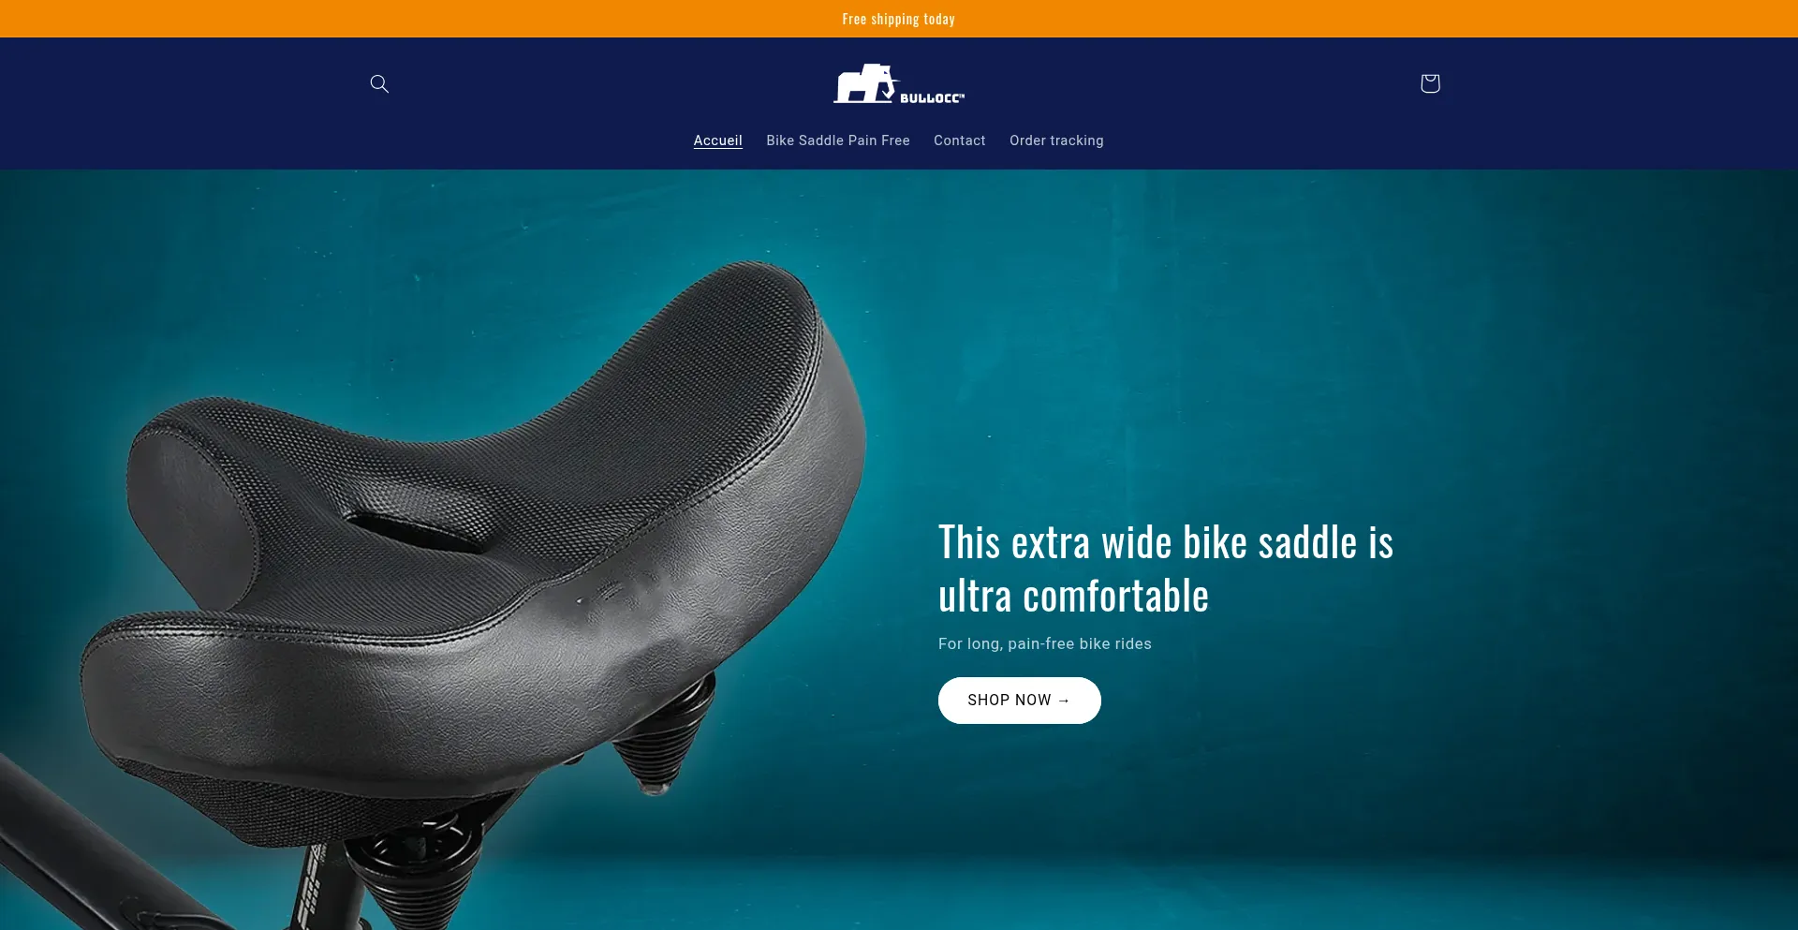Click the 'For long, pain-free bike rides' subtitle
1798x930 pixels.
click(1045, 644)
